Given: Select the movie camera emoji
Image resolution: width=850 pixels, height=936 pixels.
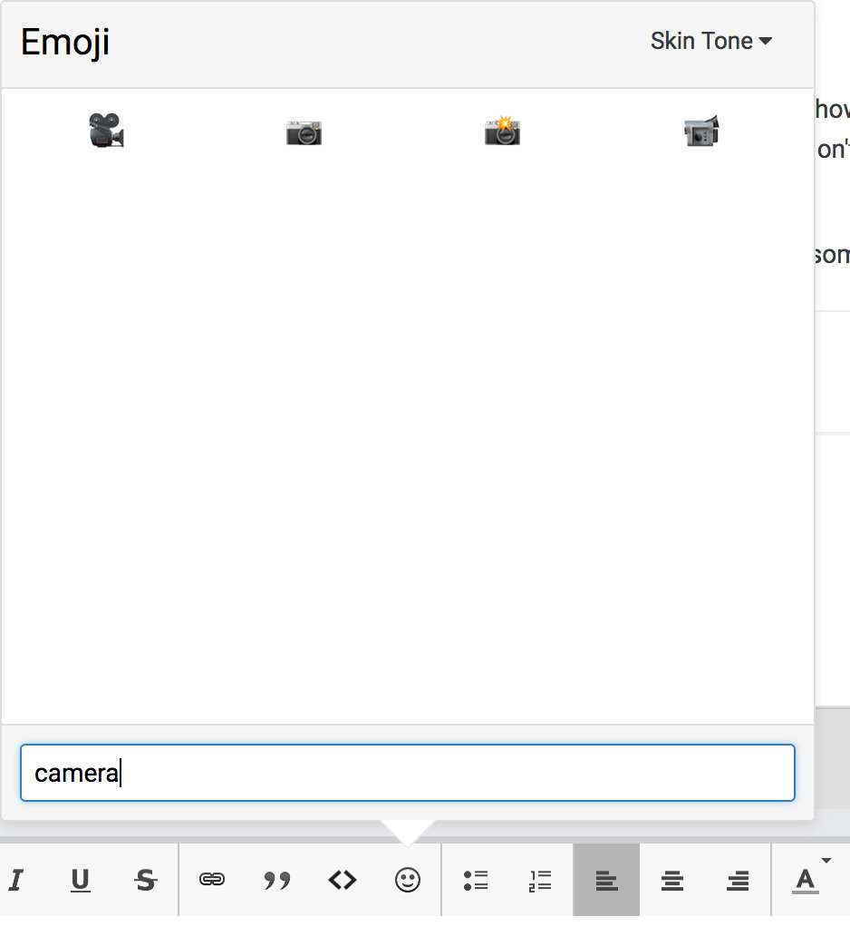Looking at the screenshot, I should click(x=106, y=131).
